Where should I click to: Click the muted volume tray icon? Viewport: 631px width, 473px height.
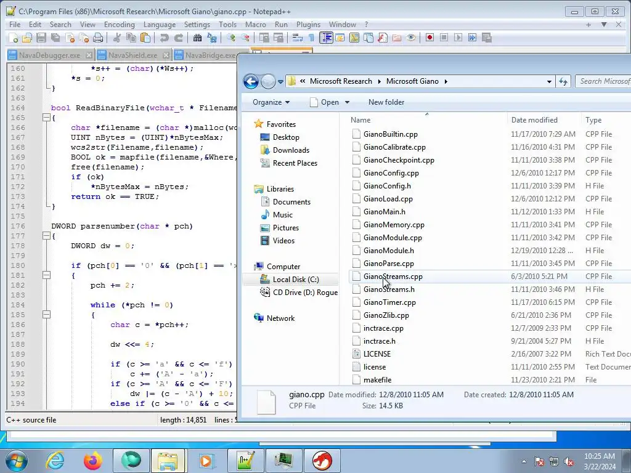tap(569, 462)
